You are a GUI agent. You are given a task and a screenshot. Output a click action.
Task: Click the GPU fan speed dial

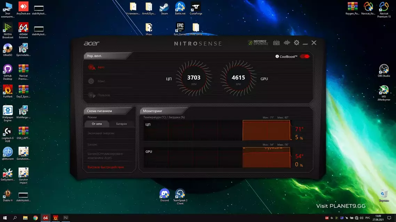pyautogui.click(x=238, y=78)
